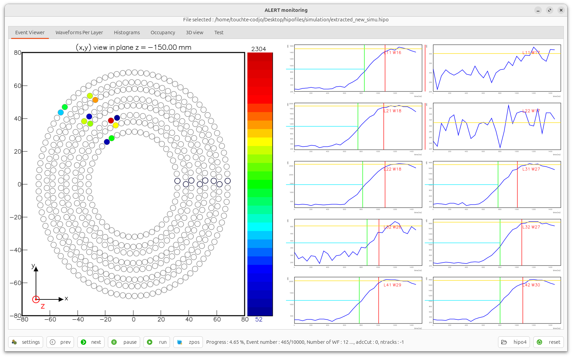Image resolution: width=572 pixels, height=357 pixels.
Task: Select the L22 W18 waveform plot
Action: tap(358, 184)
